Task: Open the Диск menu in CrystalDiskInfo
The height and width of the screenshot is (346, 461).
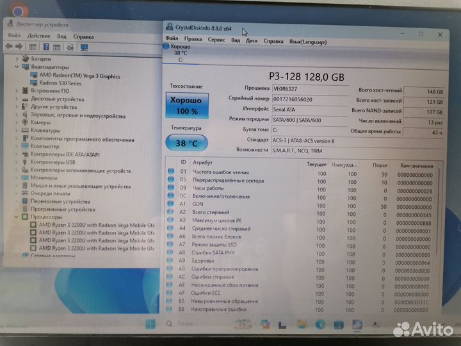Action: pyautogui.click(x=252, y=40)
